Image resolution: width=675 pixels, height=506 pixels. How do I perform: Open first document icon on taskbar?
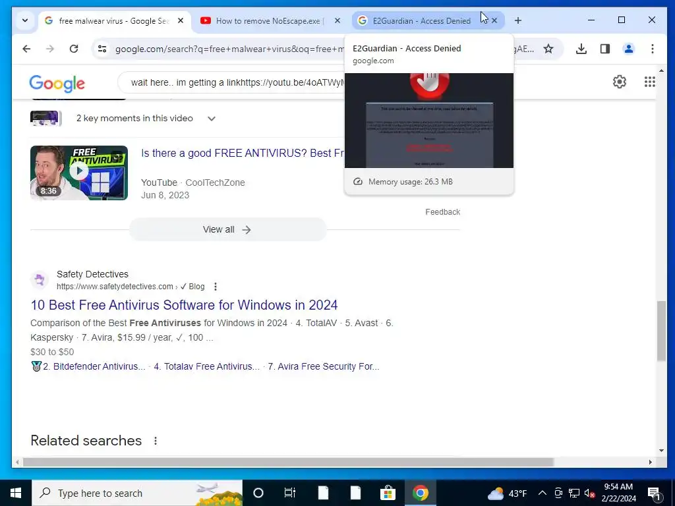click(323, 493)
